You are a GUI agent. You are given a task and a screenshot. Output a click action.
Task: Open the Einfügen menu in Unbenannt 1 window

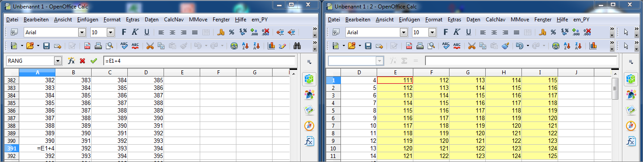coord(88,20)
